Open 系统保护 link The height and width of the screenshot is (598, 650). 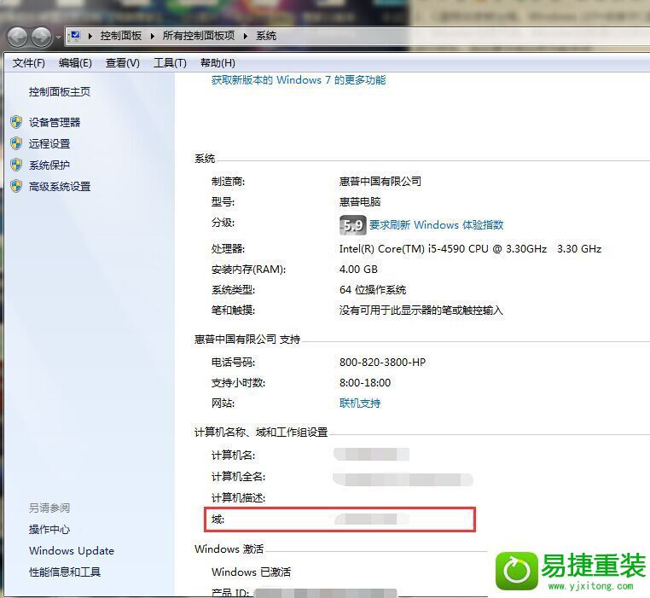pos(49,165)
